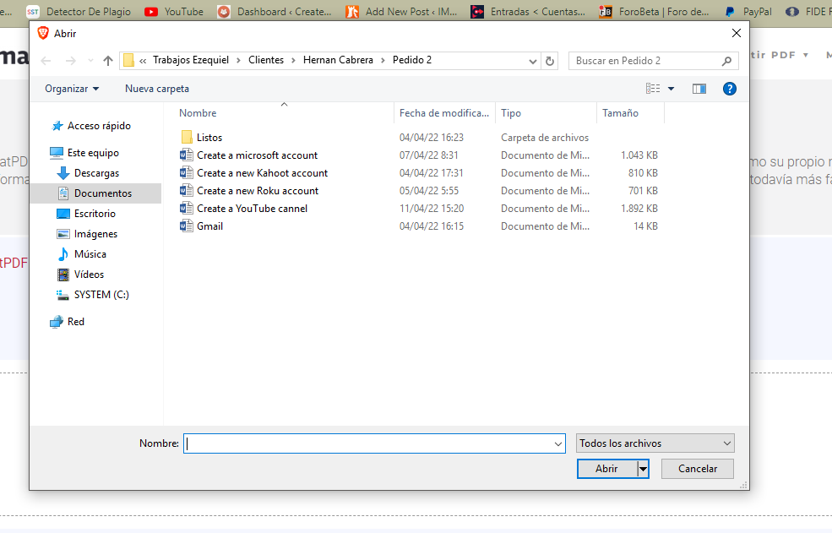The image size is (832, 533).
Task: Select the Gmail Word document
Action: [209, 226]
